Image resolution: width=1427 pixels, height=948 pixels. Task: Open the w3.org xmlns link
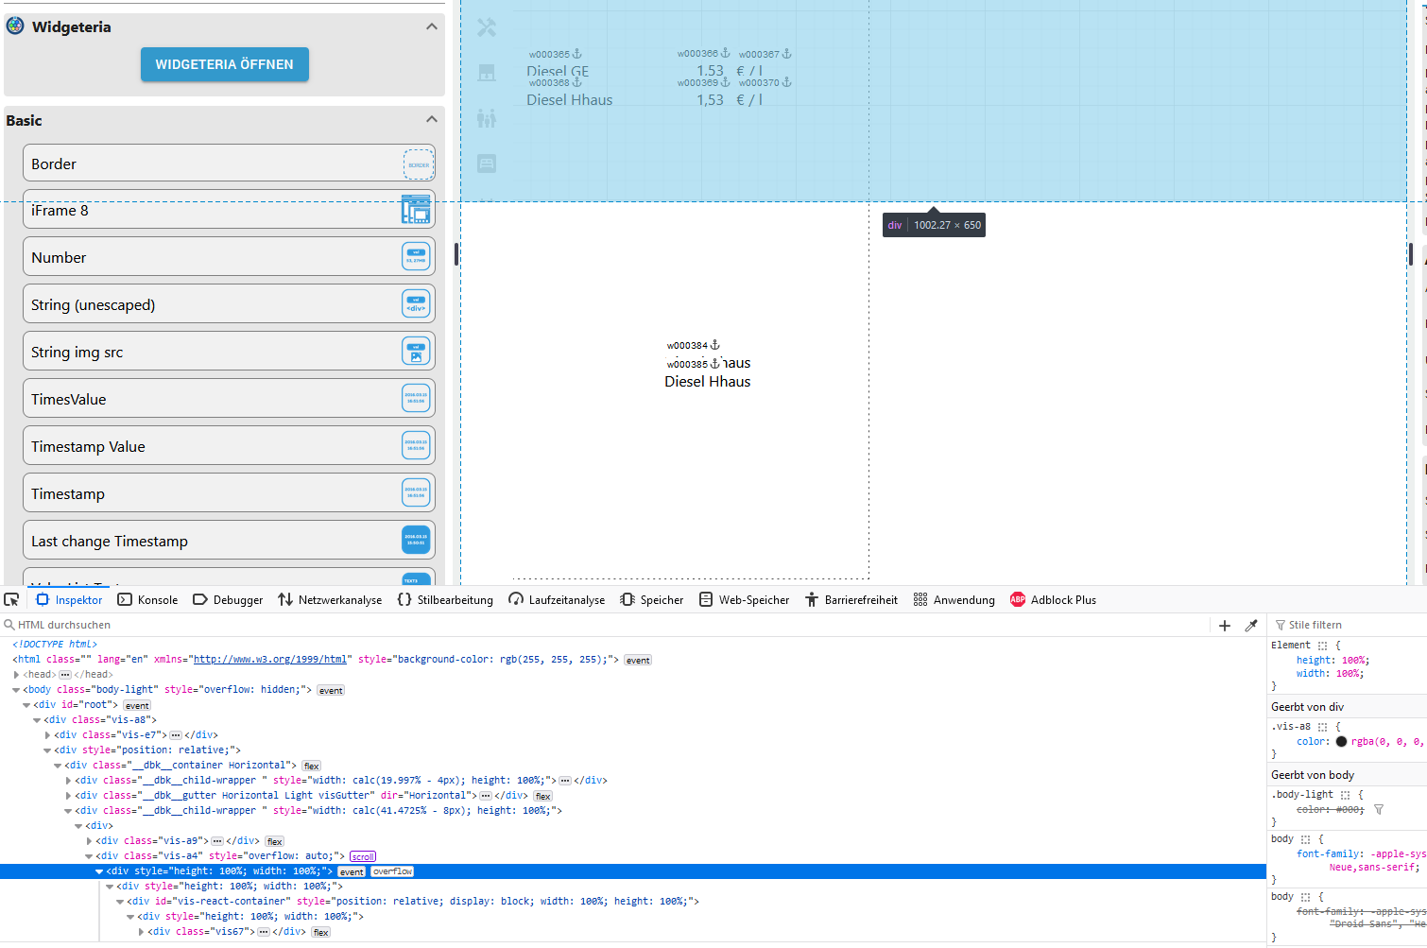[270, 660]
